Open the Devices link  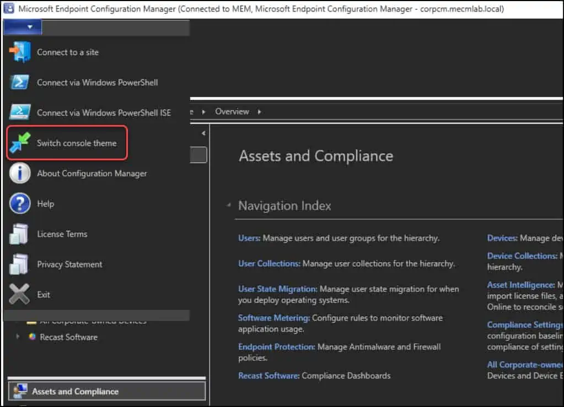pos(502,238)
